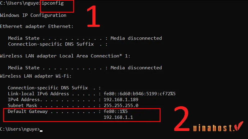The height and width of the screenshot is (139, 248).
Task: Click the red number 1 annotation
Action: coord(93,16)
